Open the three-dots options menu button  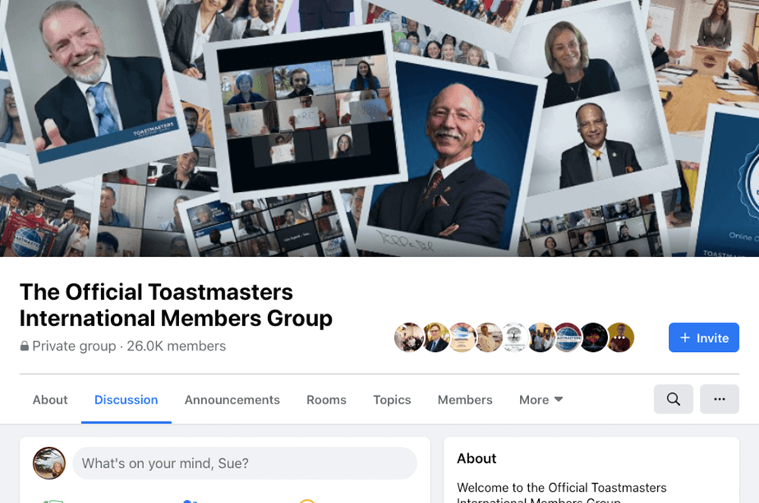(x=720, y=399)
